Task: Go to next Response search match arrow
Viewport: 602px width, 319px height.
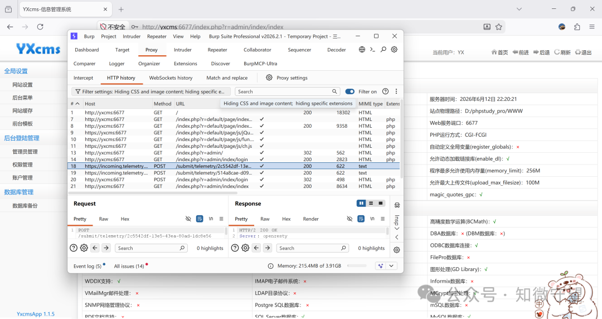Action: 268,248
